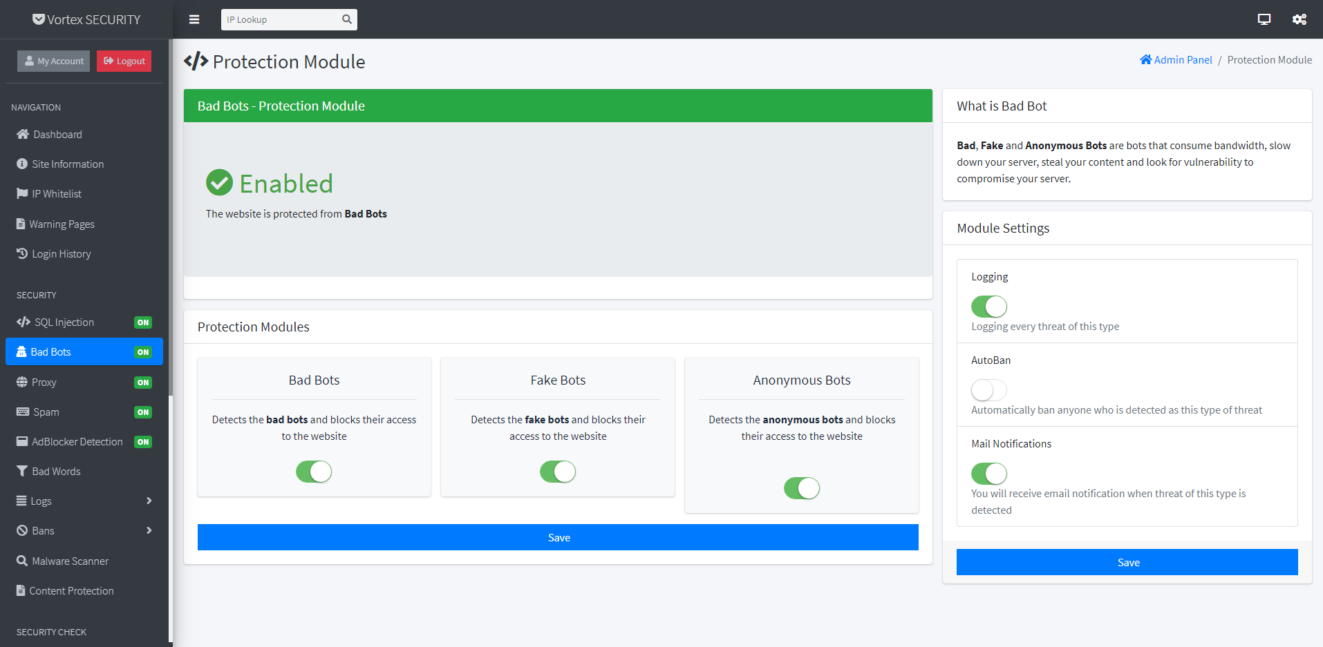1323x647 pixels.
Task: Click the Dashboard home icon in sidebar
Action: click(23, 135)
